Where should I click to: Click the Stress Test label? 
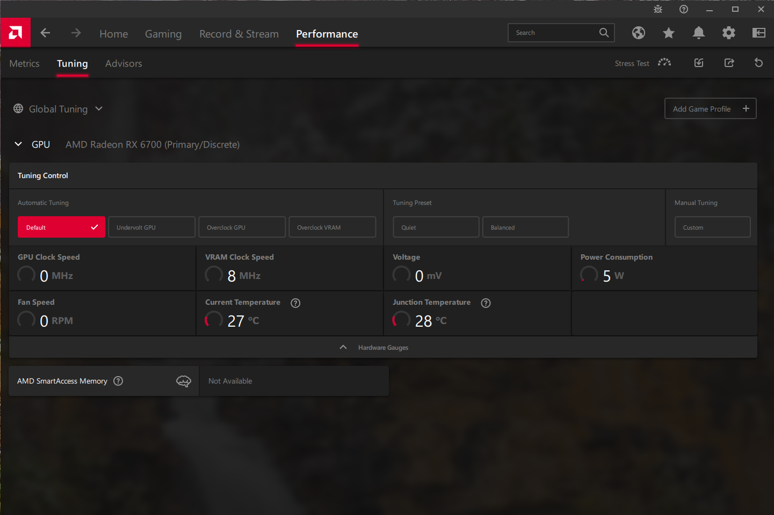(x=632, y=63)
